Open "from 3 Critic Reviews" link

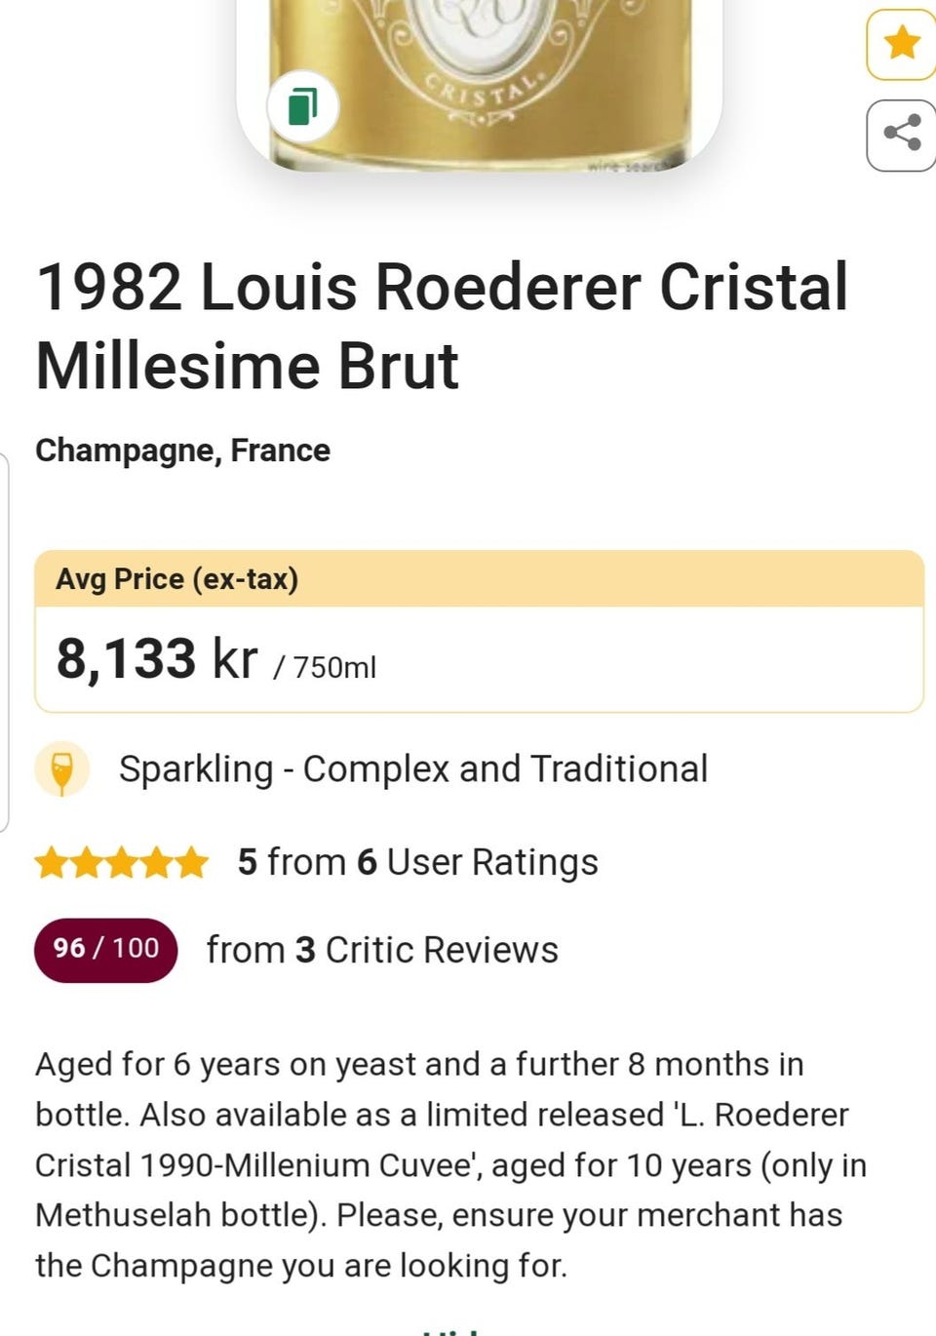pyautogui.click(x=382, y=950)
